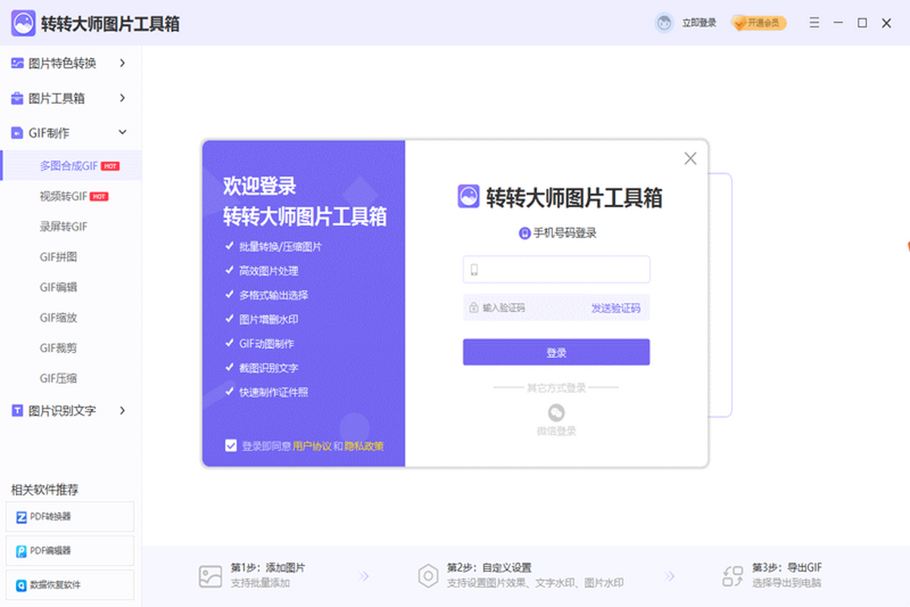
Task: Click the WeChat login icon
Action: point(557,413)
